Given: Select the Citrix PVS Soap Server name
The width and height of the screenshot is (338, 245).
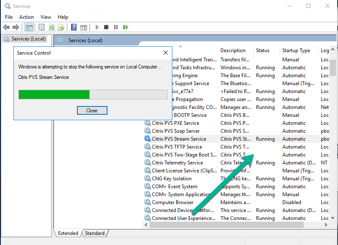Looking at the screenshot, I should click(176, 131).
